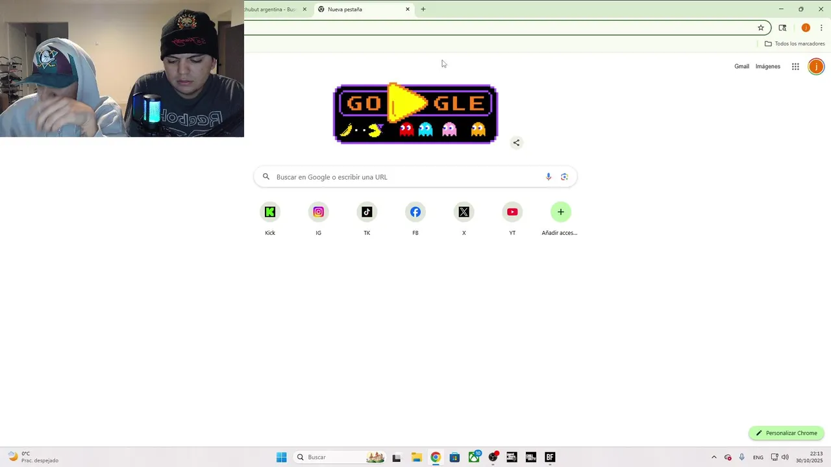Screen dimensions: 831x467
Task: Share the Pac-Man Google doodle
Action: (516, 143)
